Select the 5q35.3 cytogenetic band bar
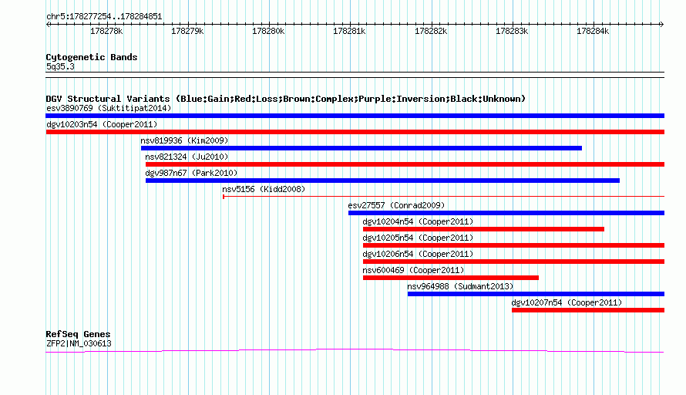The image size is (686, 395). click(355, 75)
